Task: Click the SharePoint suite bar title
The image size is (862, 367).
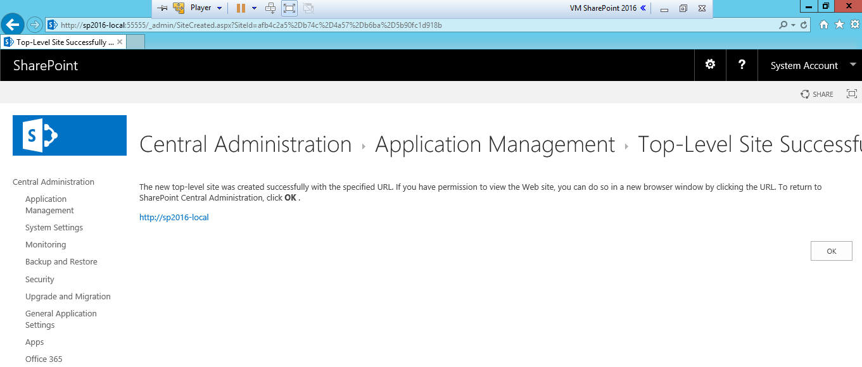Action: pyautogui.click(x=46, y=65)
